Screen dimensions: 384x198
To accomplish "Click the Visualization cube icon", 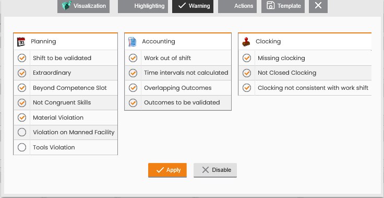I will pos(67,6).
